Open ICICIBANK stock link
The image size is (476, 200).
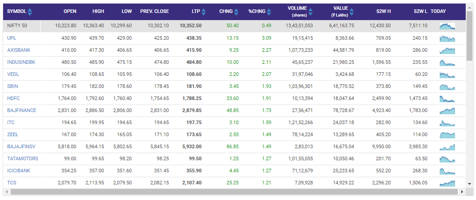[19, 171]
